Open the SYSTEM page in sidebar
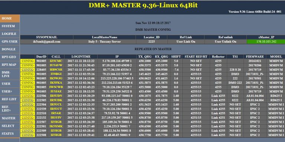 coord(10,26)
